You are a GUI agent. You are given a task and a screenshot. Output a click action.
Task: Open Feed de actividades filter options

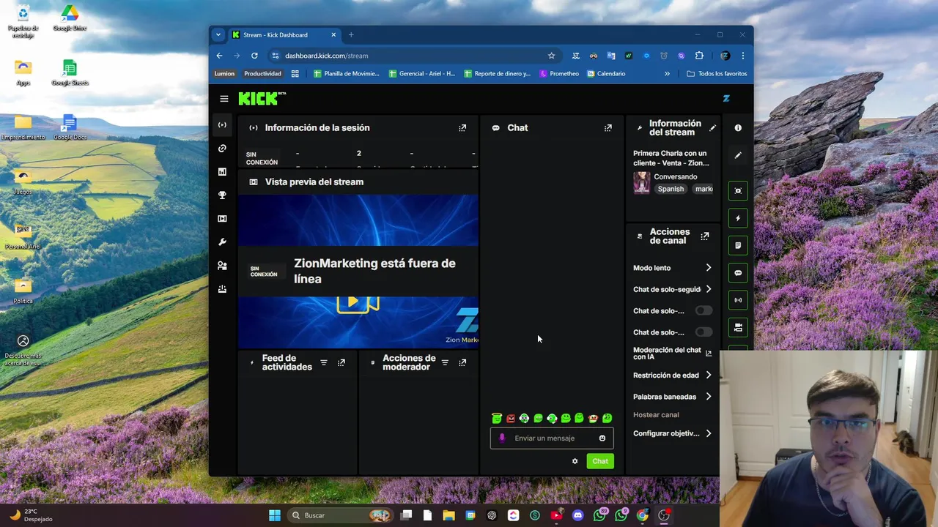coord(323,362)
